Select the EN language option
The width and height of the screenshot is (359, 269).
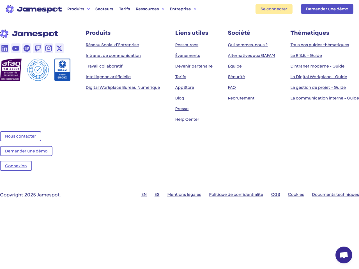pos(144,194)
